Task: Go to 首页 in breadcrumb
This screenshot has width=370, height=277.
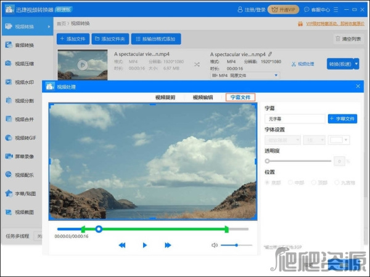Action: [61, 23]
